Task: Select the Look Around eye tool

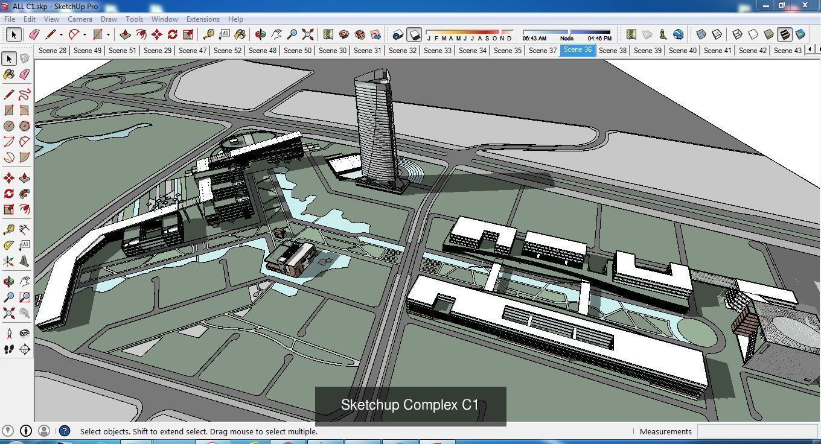Action: pyautogui.click(x=25, y=334)
